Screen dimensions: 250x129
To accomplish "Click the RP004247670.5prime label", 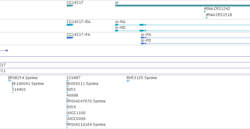I will 86,101.
